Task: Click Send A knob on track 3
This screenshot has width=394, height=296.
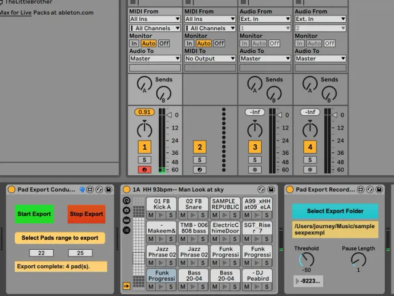Action: coord(254,84)
